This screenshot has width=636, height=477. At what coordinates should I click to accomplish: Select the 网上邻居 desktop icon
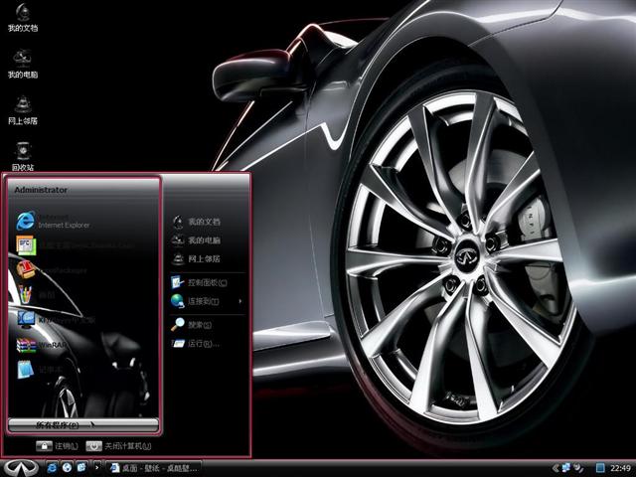point(22,107)
